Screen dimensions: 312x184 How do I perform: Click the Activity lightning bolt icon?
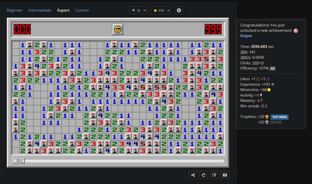261,95
